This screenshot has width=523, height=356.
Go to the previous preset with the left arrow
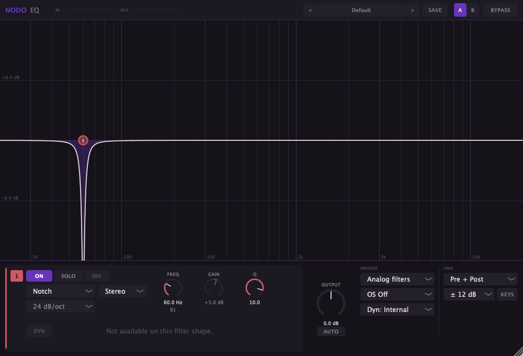coord(310,10)
